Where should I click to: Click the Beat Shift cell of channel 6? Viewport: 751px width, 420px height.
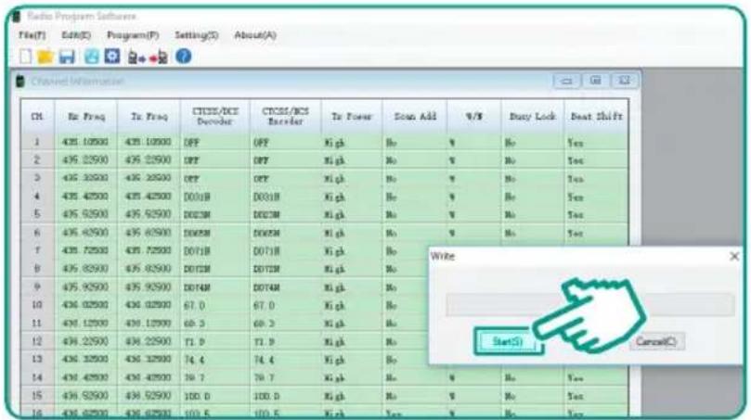[596, 233]
